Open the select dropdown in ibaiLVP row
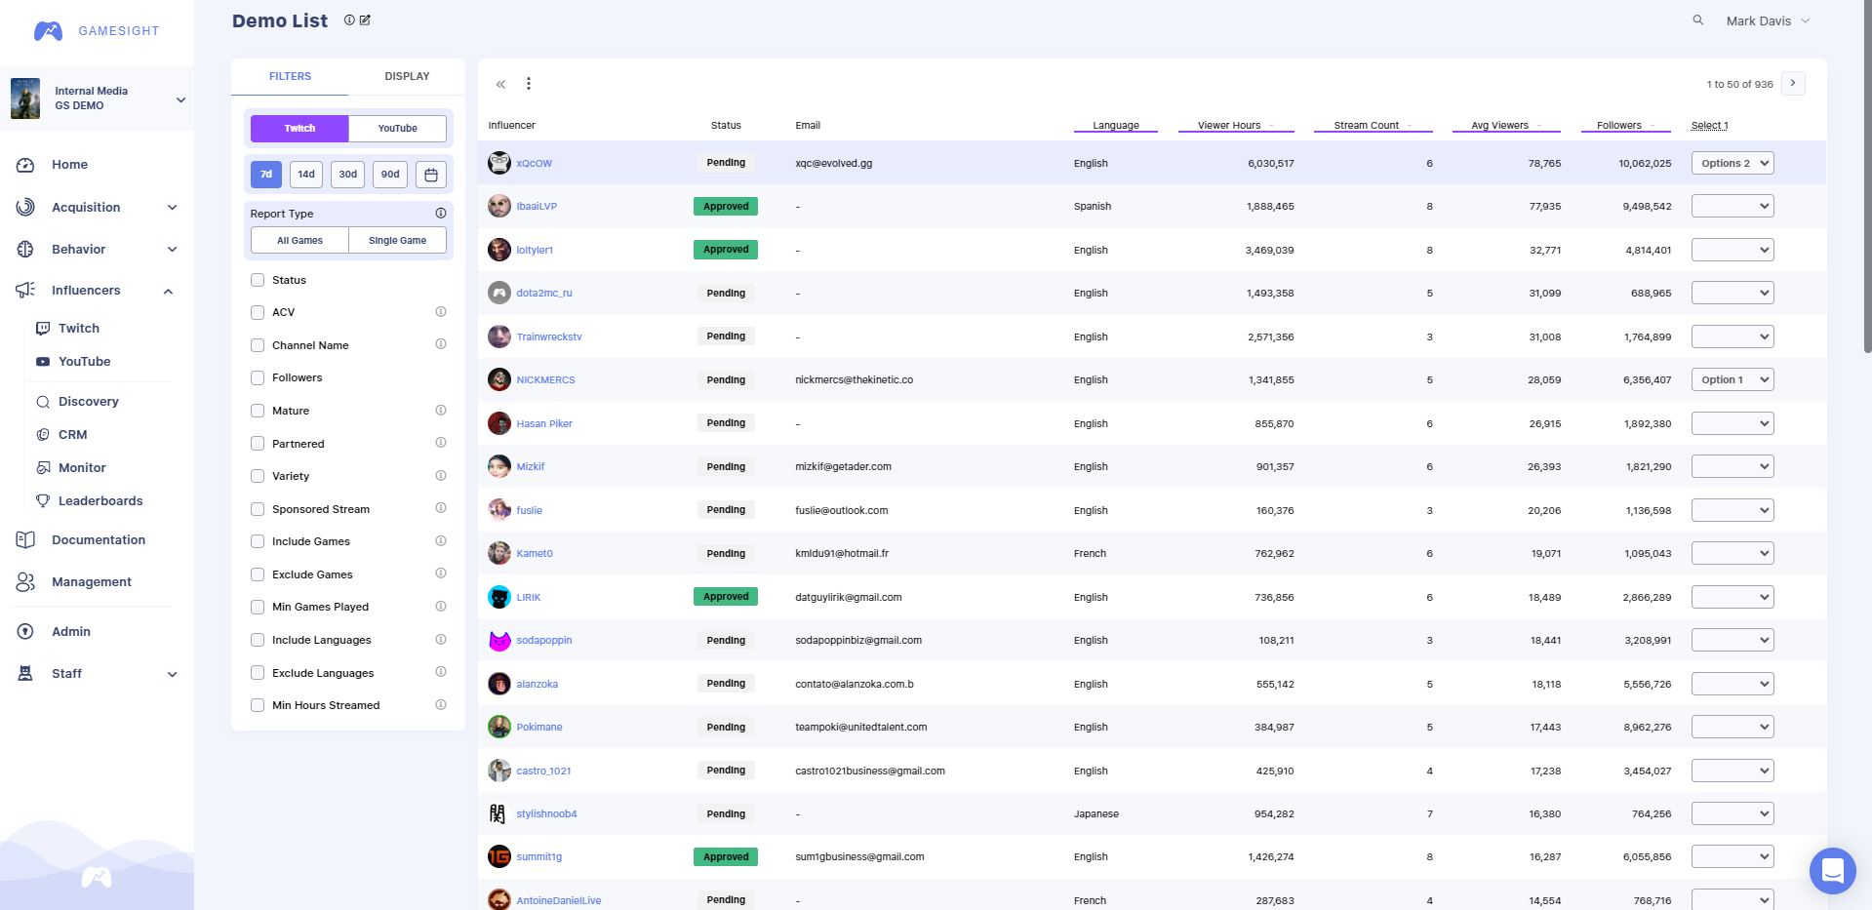The image size is (1872, 910). click(x=1733, y=207)
